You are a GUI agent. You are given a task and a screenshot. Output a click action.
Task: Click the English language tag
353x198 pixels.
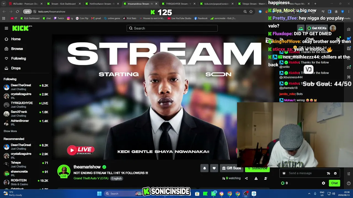coord(116,178)
